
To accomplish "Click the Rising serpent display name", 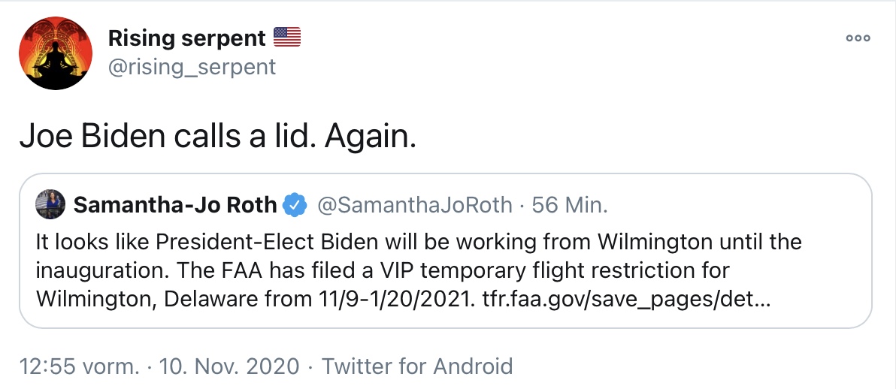I will click(187, 38).
